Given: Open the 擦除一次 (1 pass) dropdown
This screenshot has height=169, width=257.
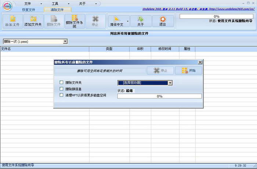Looking at the screenshot, I should pos(65,42).
